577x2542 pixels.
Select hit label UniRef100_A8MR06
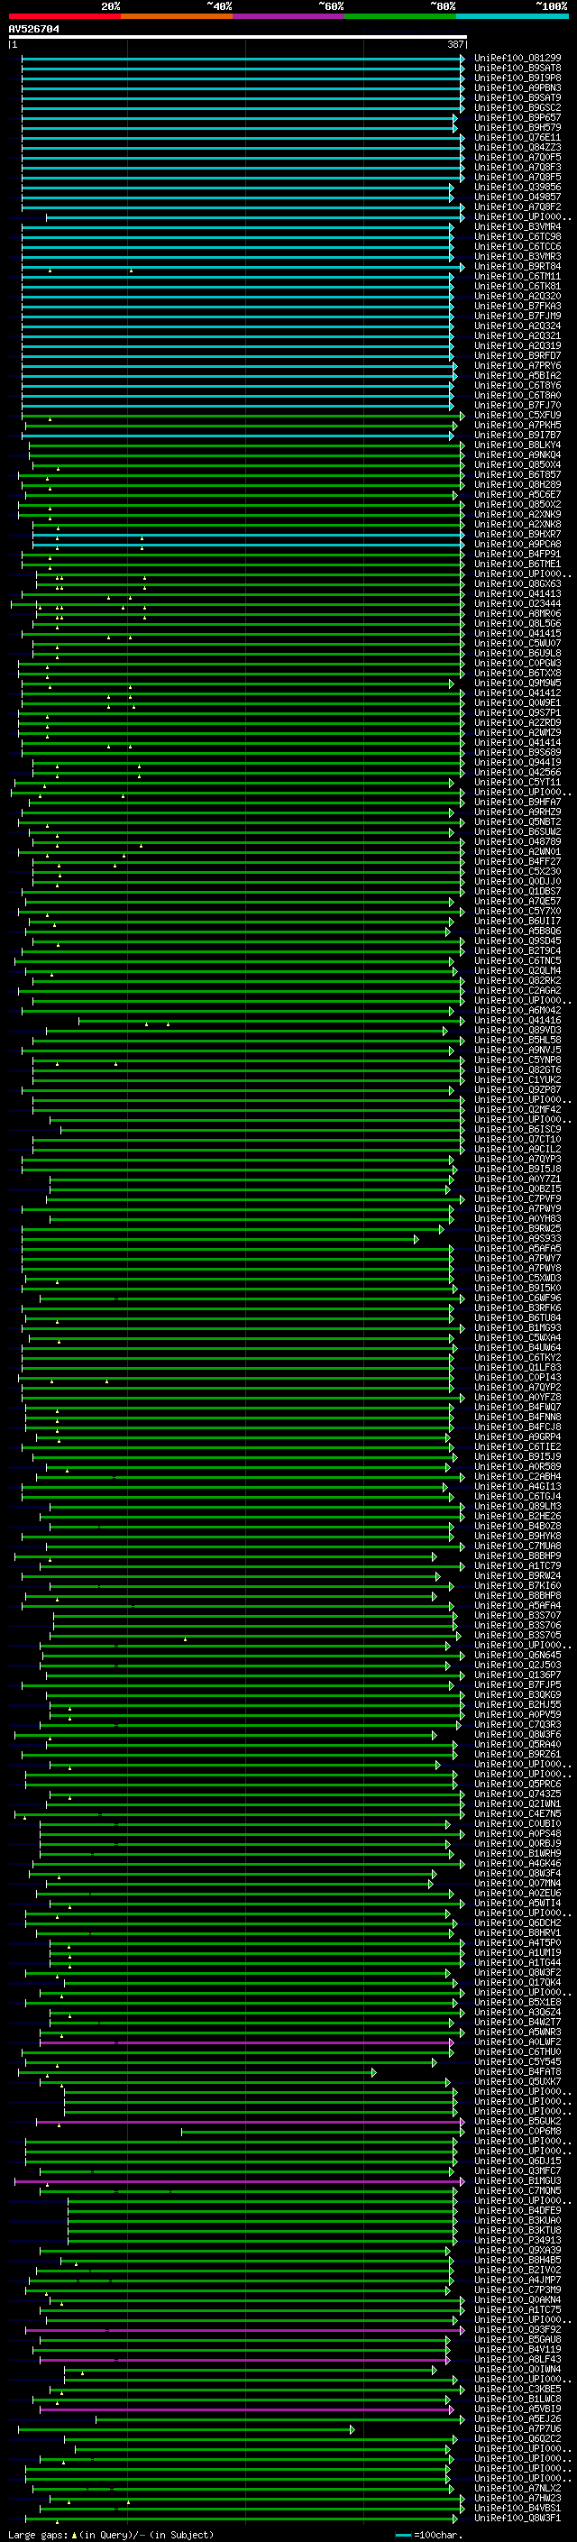click(x=517, y=613)
